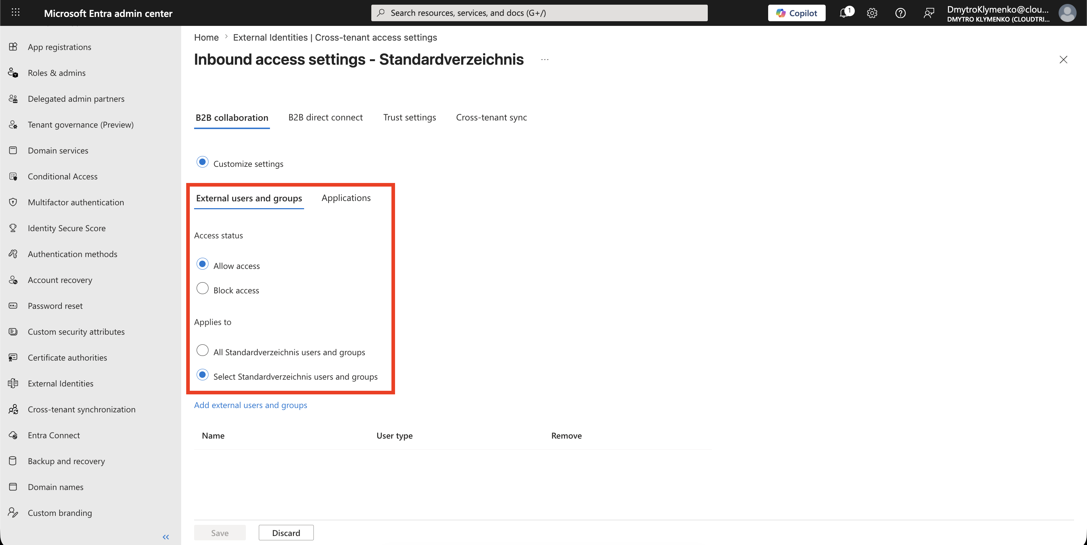The image size is (1087, 545).
Task: Open Conditional Access in sidebar
Action: pyautogui.click(x=63, y=177)
